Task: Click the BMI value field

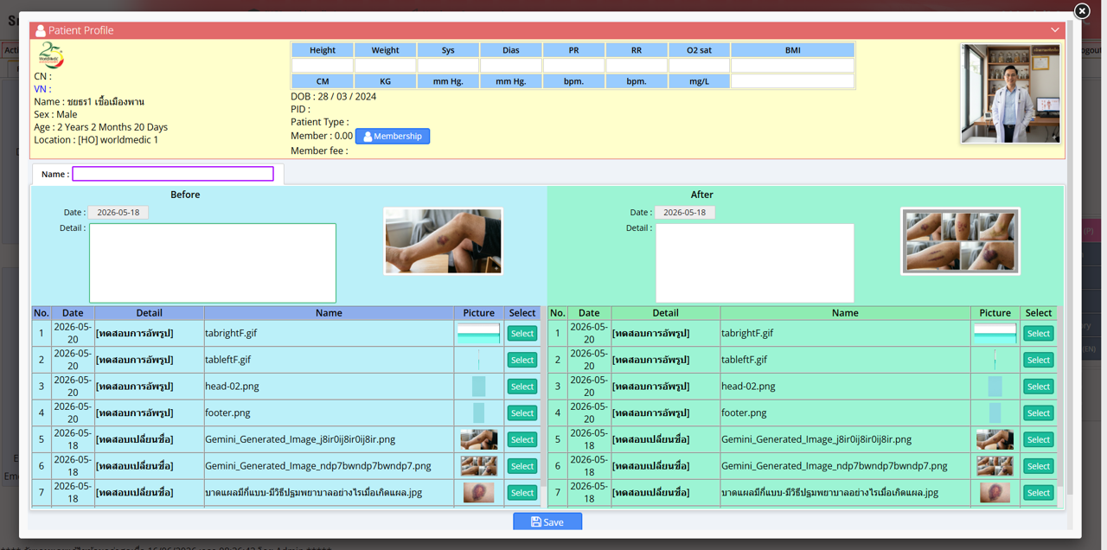Action: [793, 66]
